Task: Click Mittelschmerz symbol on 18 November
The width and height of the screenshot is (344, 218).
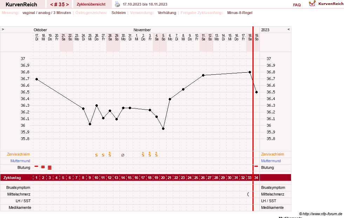Action: click(248, 194)
